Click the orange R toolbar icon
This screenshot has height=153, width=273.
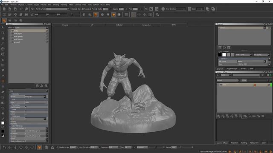coord(96,15)
